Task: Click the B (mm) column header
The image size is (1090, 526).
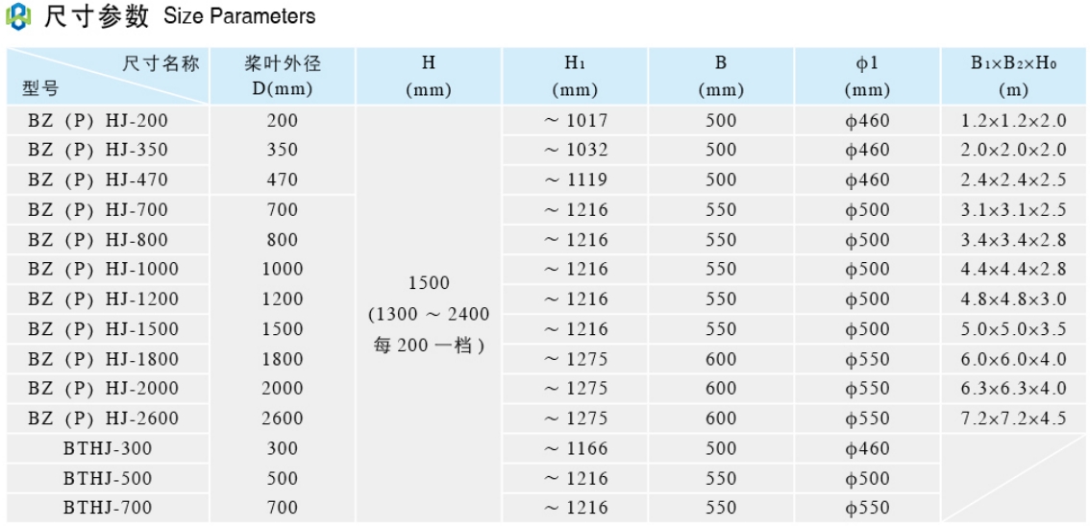Action: coord(721,77)
